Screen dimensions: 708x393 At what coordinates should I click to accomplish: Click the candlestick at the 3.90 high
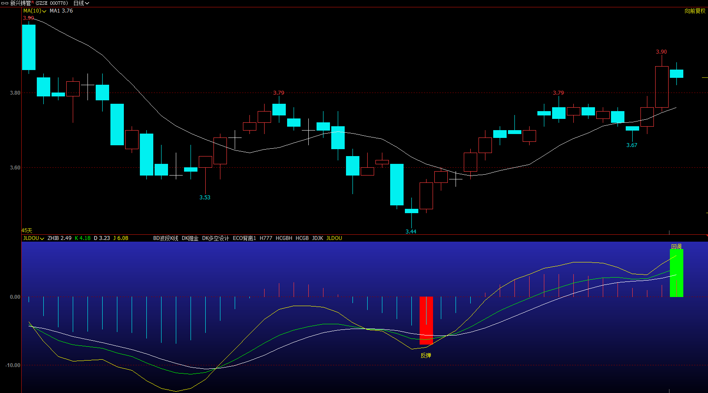tap(662, 87)
